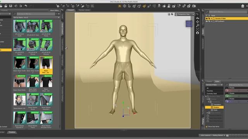Screen dimensions: 248x139
Task: Select ATLAS-M 00 Outfit thumbnail
Action: pos(19,26)
